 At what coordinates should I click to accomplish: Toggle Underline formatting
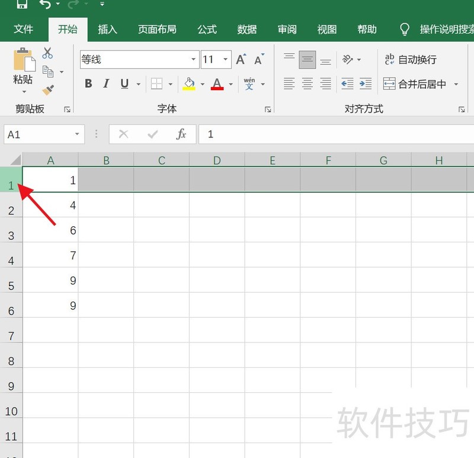pyautogui.click(x=124, y=84)
